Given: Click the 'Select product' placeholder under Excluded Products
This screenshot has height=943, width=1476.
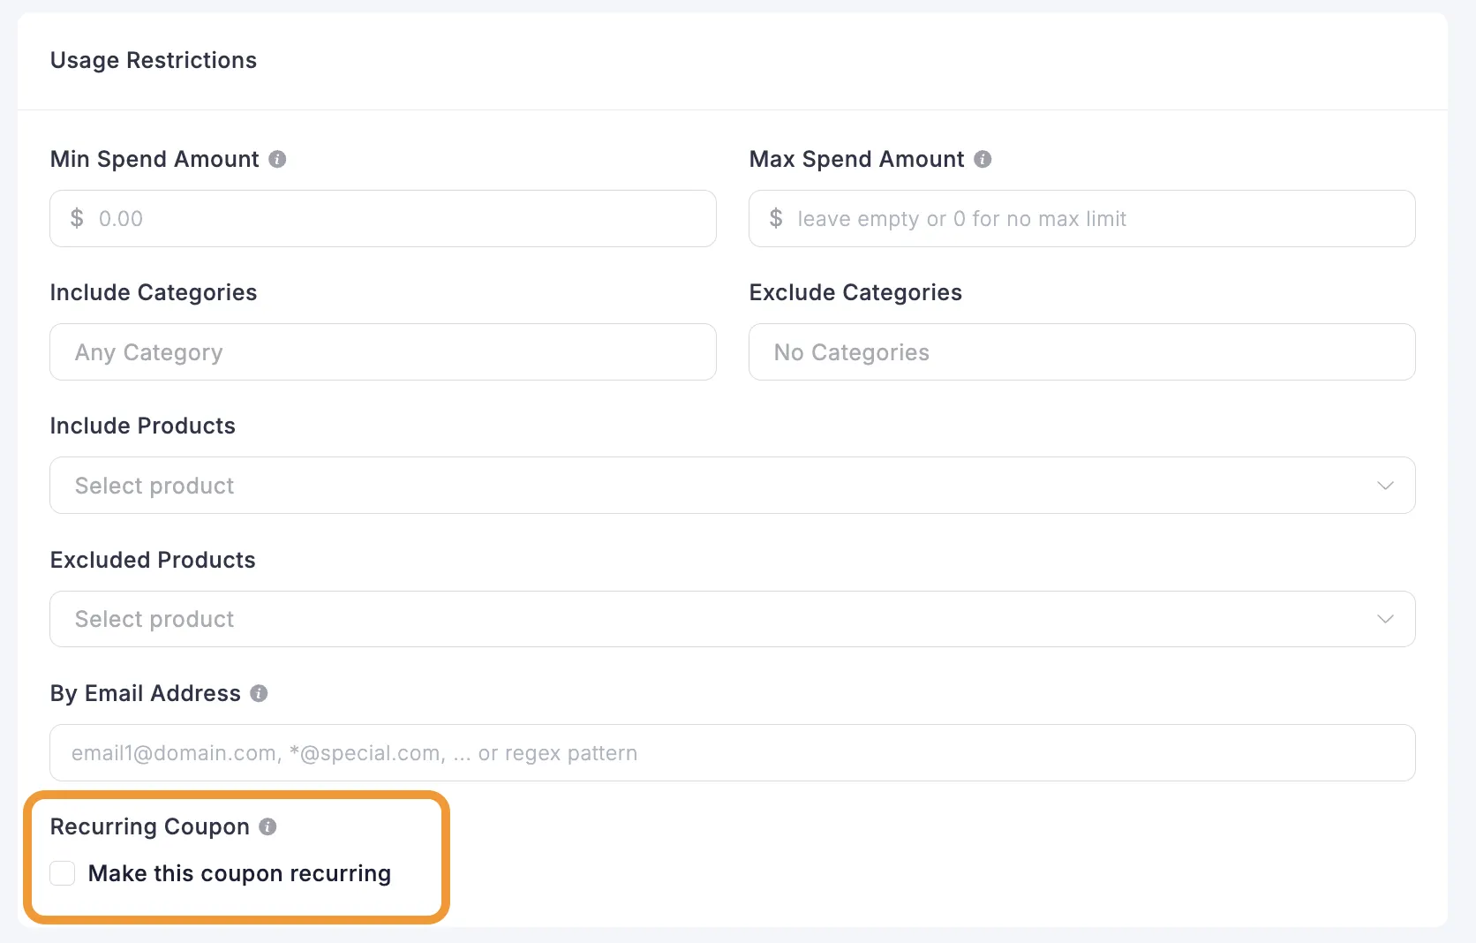Looking at the screenshot, I should coord(154,619).
